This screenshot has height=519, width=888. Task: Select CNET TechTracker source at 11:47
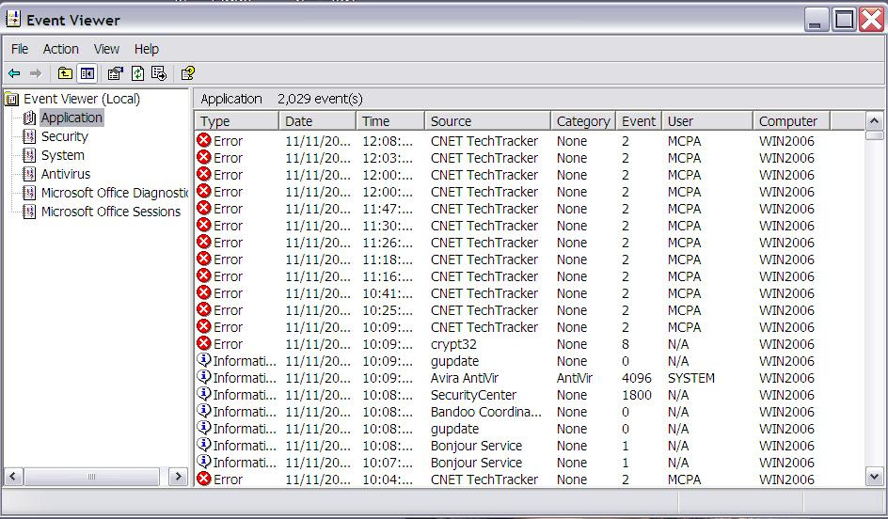pyautogui.click(x=484, y=209)
